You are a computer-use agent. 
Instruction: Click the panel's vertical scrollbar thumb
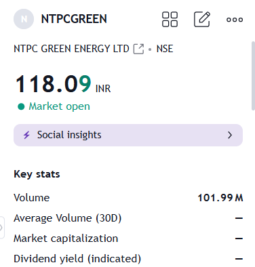point(253,76)
